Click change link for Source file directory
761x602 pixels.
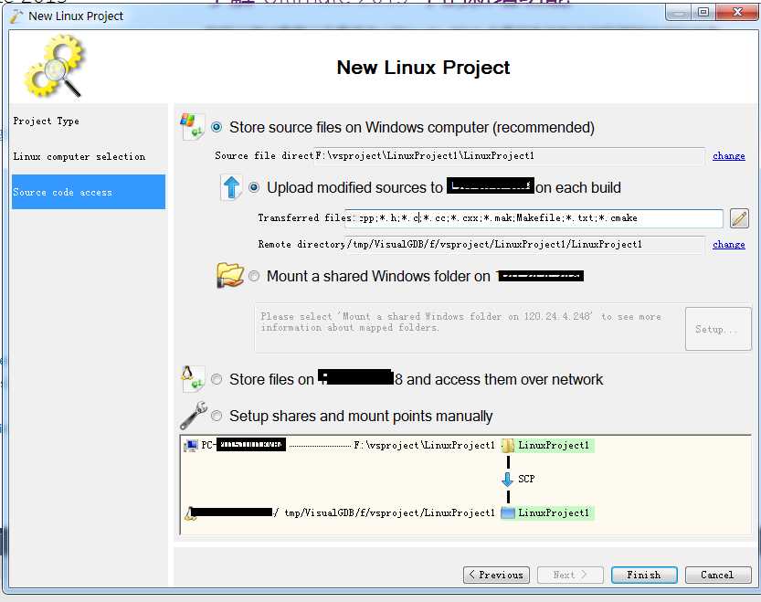[x=728, y=156]
